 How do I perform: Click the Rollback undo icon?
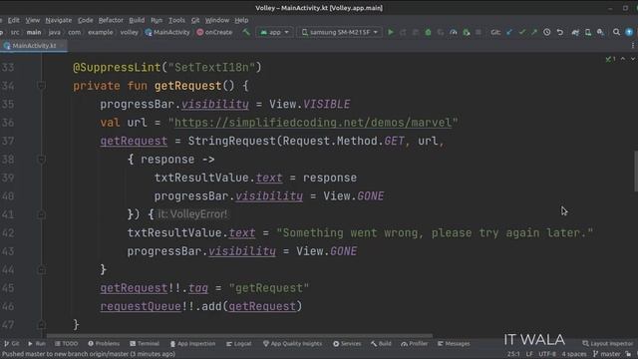[x=560, y=32]
